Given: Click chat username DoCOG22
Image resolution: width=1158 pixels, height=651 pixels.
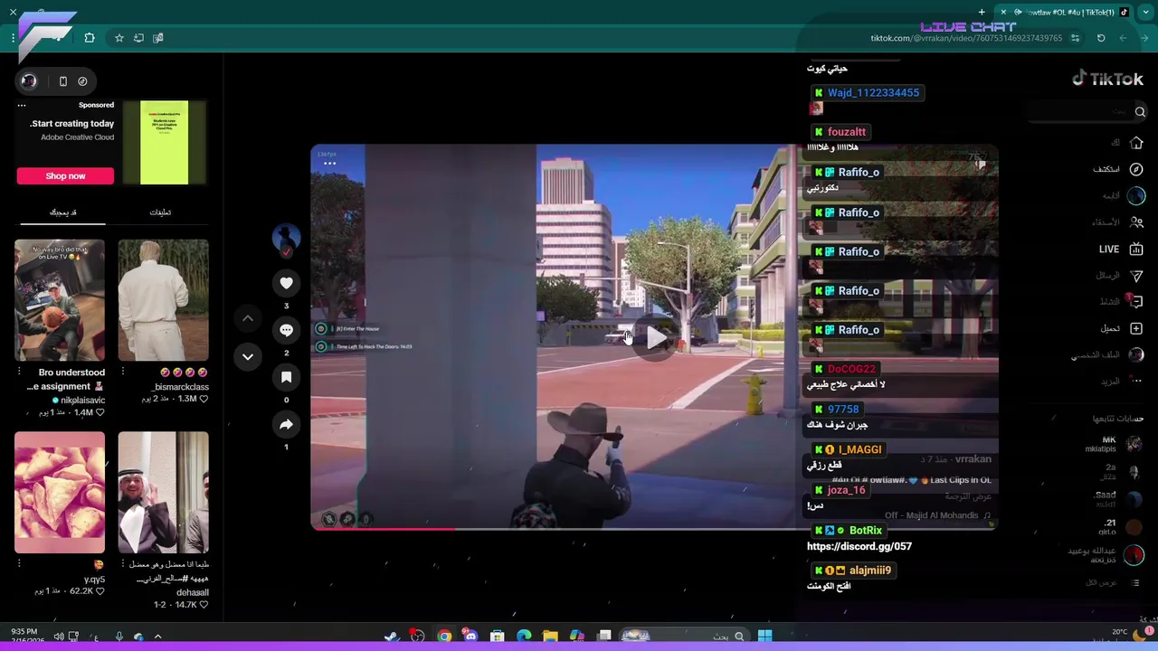Looking at the screenshot, I should (x=851, y=369).
